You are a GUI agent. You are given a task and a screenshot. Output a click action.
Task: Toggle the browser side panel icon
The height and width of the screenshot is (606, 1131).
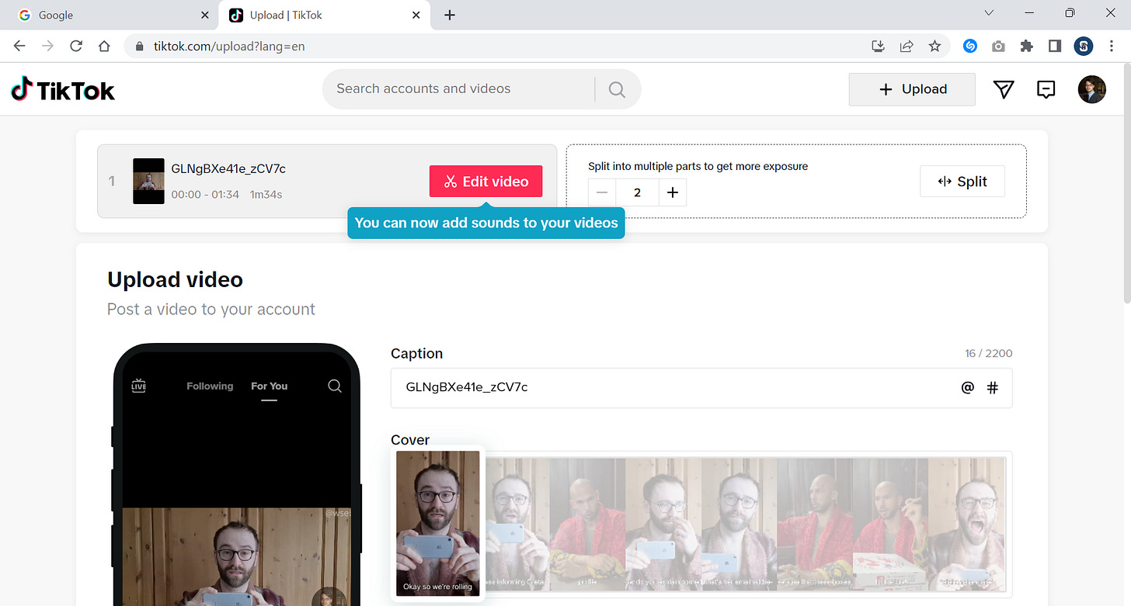point(1054,46)
